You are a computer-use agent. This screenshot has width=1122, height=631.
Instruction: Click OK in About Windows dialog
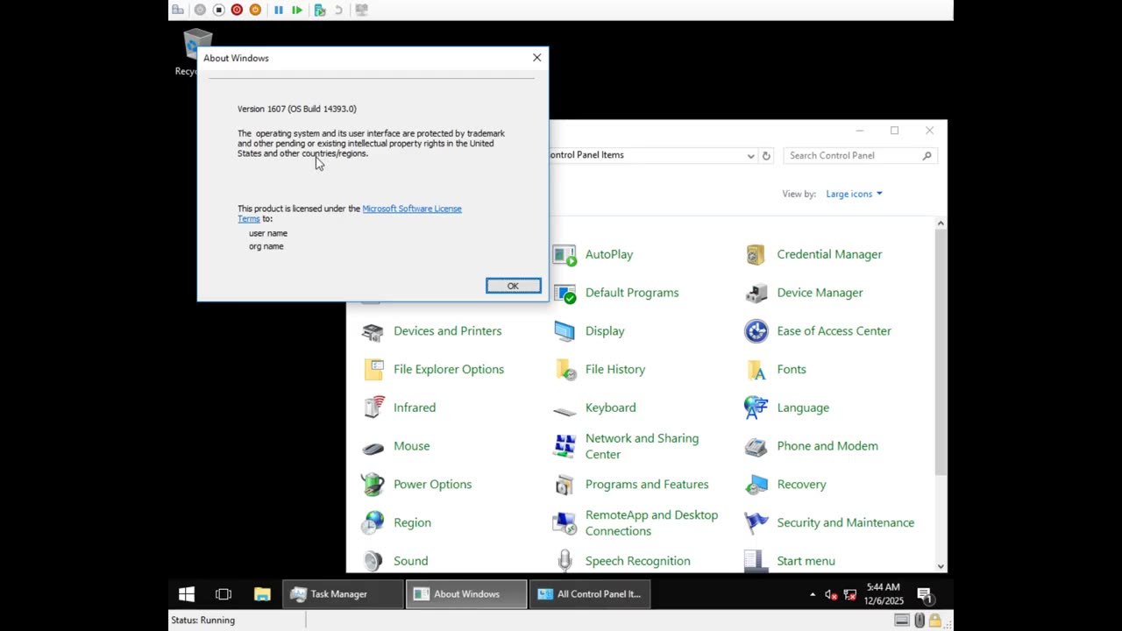(x=514, y=286)
